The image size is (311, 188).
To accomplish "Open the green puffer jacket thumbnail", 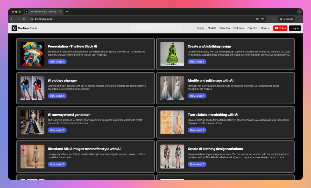I will 172,54.
